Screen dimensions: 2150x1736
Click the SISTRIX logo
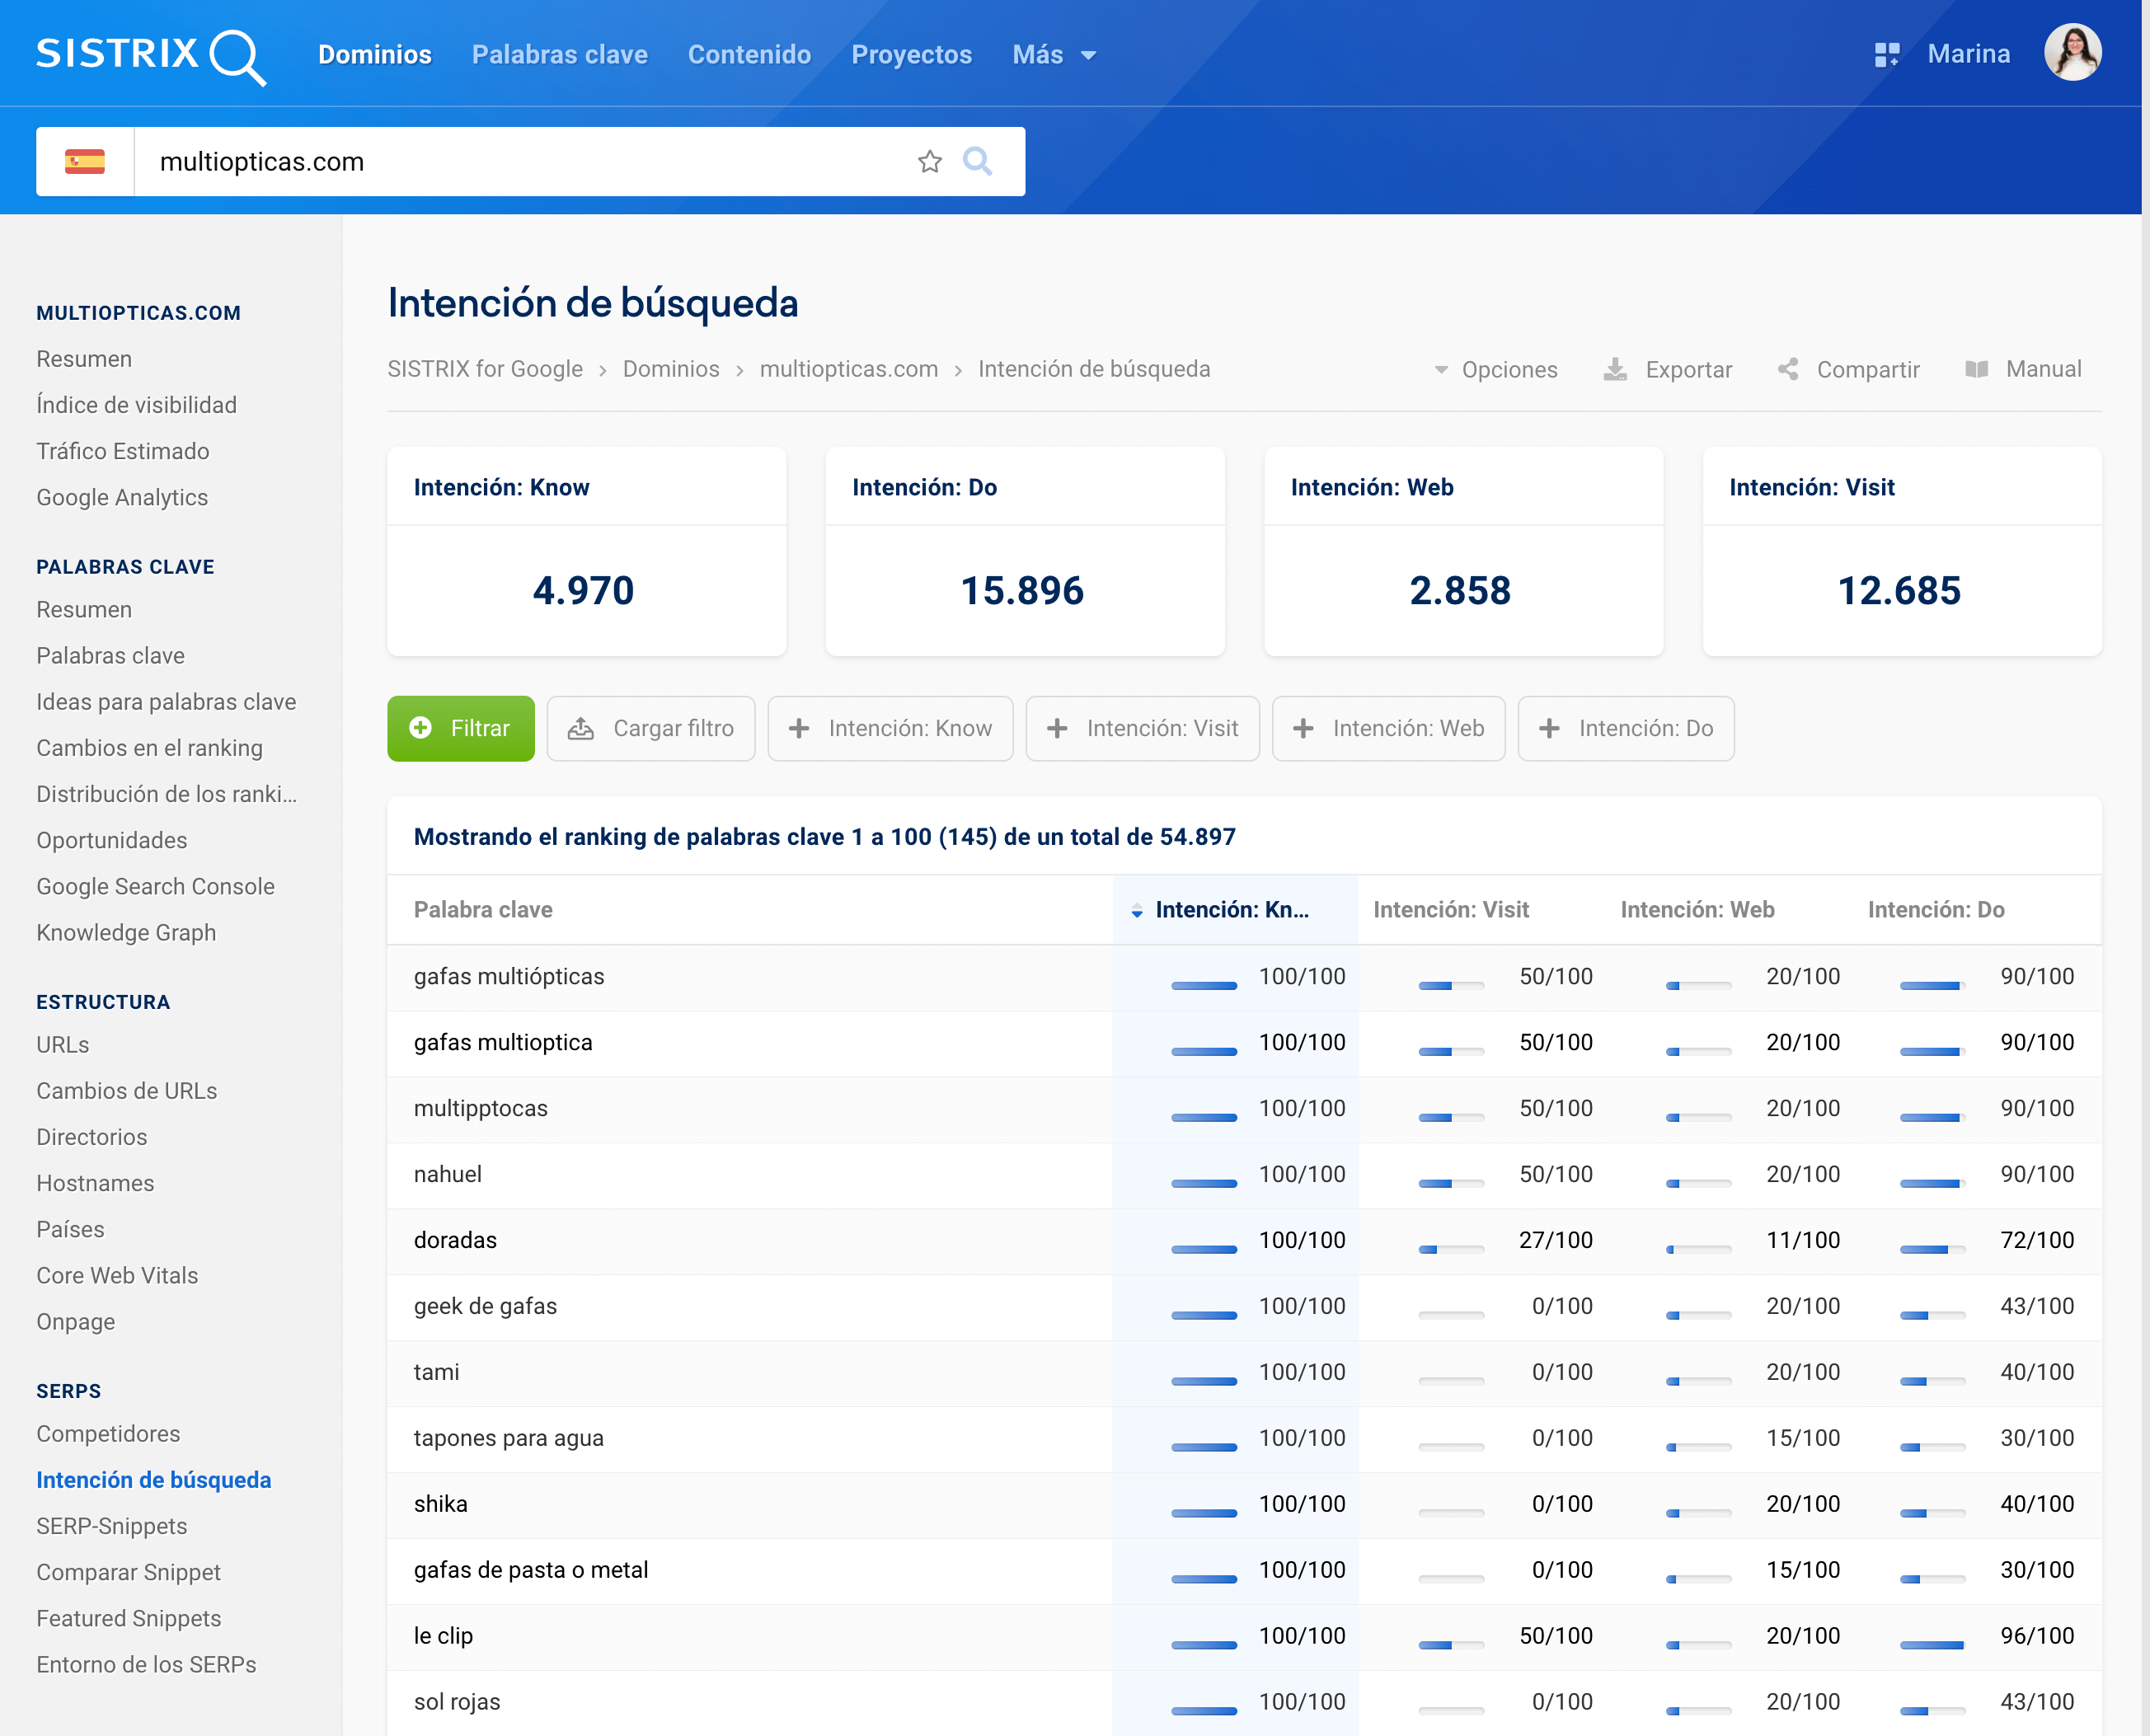pos(150,54)
